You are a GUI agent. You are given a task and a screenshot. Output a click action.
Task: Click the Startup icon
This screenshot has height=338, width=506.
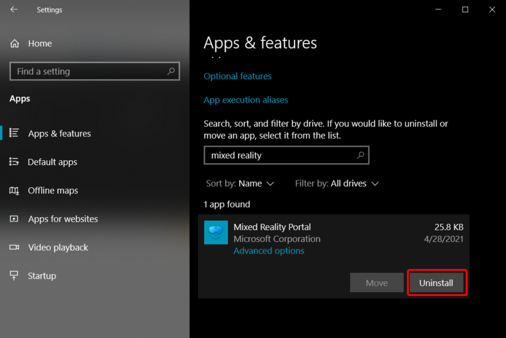[x=14, y=275]
